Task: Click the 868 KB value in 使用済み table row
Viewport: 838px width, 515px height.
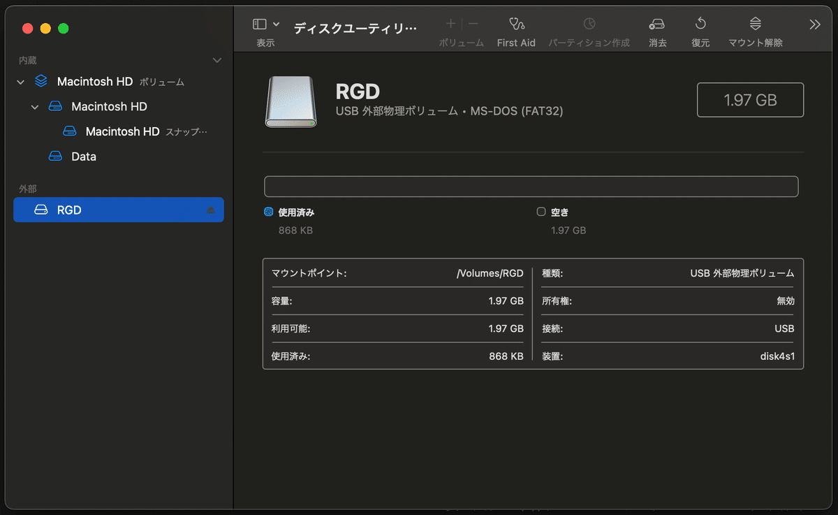Action: tap(506, 356)
